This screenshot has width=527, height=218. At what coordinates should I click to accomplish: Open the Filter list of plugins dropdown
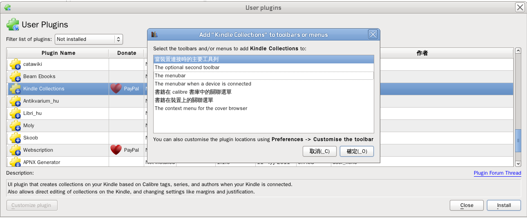pyautogui.click(x=89, y=39)
